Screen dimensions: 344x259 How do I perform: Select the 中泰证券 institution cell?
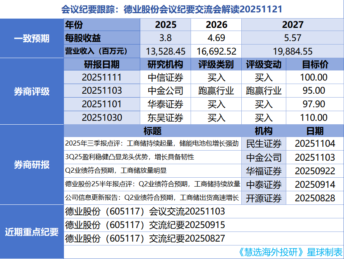(264, 184)
